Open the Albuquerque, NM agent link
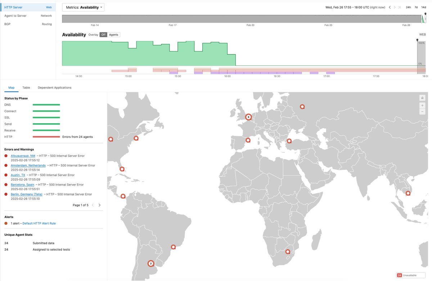This screenshot has height=281, width=432. (x=23, y=156)
